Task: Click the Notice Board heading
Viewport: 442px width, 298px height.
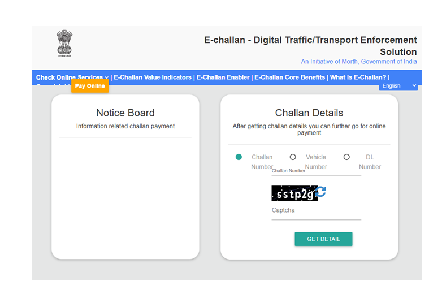Action: 125,113
